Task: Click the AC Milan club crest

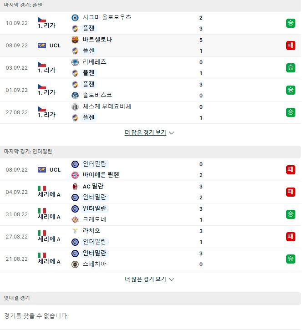Action: pyautogui.click(x=75, y=187)
